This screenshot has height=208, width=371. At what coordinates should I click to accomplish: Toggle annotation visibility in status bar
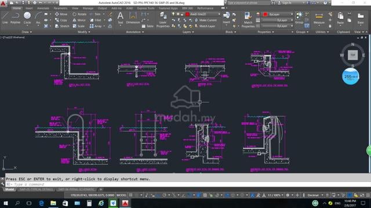coord(253,195)
